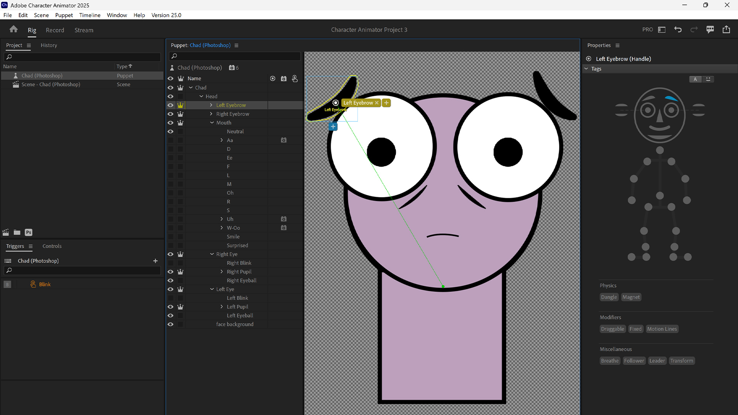Hide the Right Eyebrow layer
This screenshot has width=738, height=415.
pos(170,114)
